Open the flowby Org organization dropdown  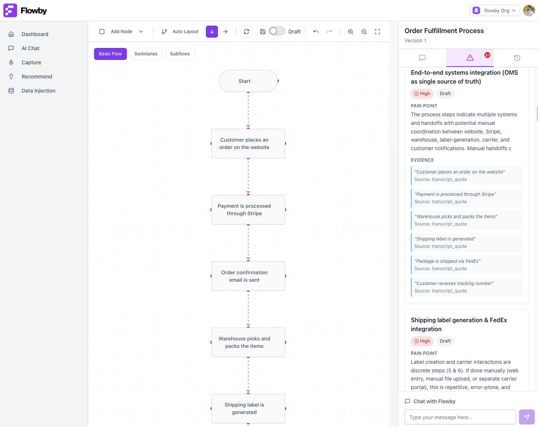tap(494, 10)
